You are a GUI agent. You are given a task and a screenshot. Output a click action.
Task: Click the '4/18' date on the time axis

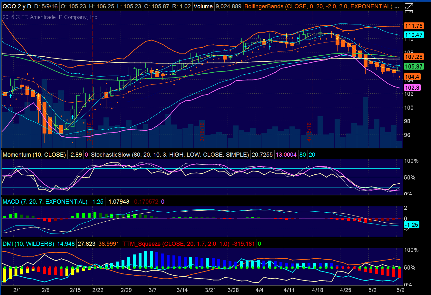tap(318, 290)
